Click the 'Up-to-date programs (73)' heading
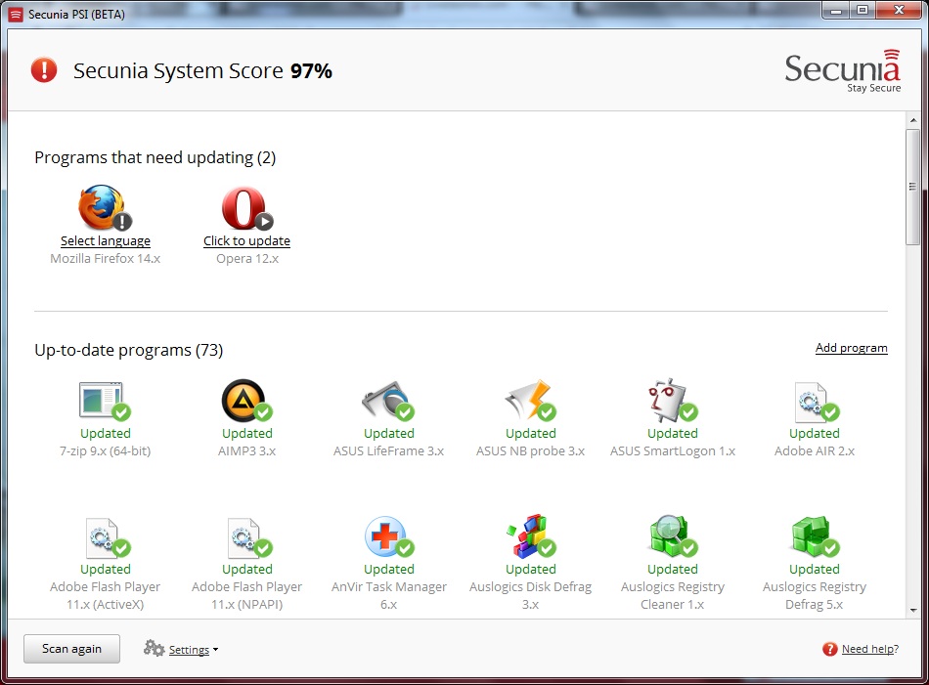This screenshot has width=929, height=685. 128,350
